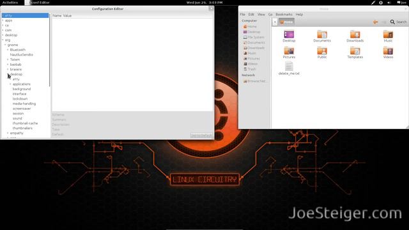
Task: Open the Joe user menu in top panel
Action: pyautogui.click(x=402, y=3)
